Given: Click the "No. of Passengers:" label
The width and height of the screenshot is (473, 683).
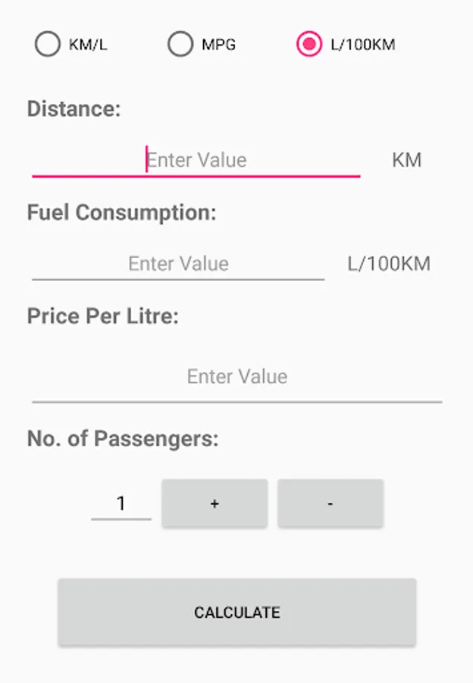Looking at the screenshot, I should click(x=122, y=439).
